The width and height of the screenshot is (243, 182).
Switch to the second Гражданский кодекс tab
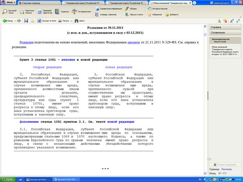pos(127,3)
